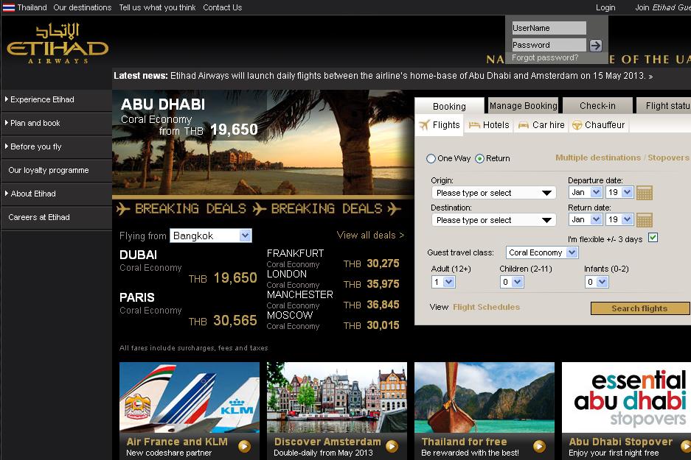Viewport: 691px width, 460px height.
Task: Select the Return radio button
Action: pyautogui.click(x=479, y=159)
